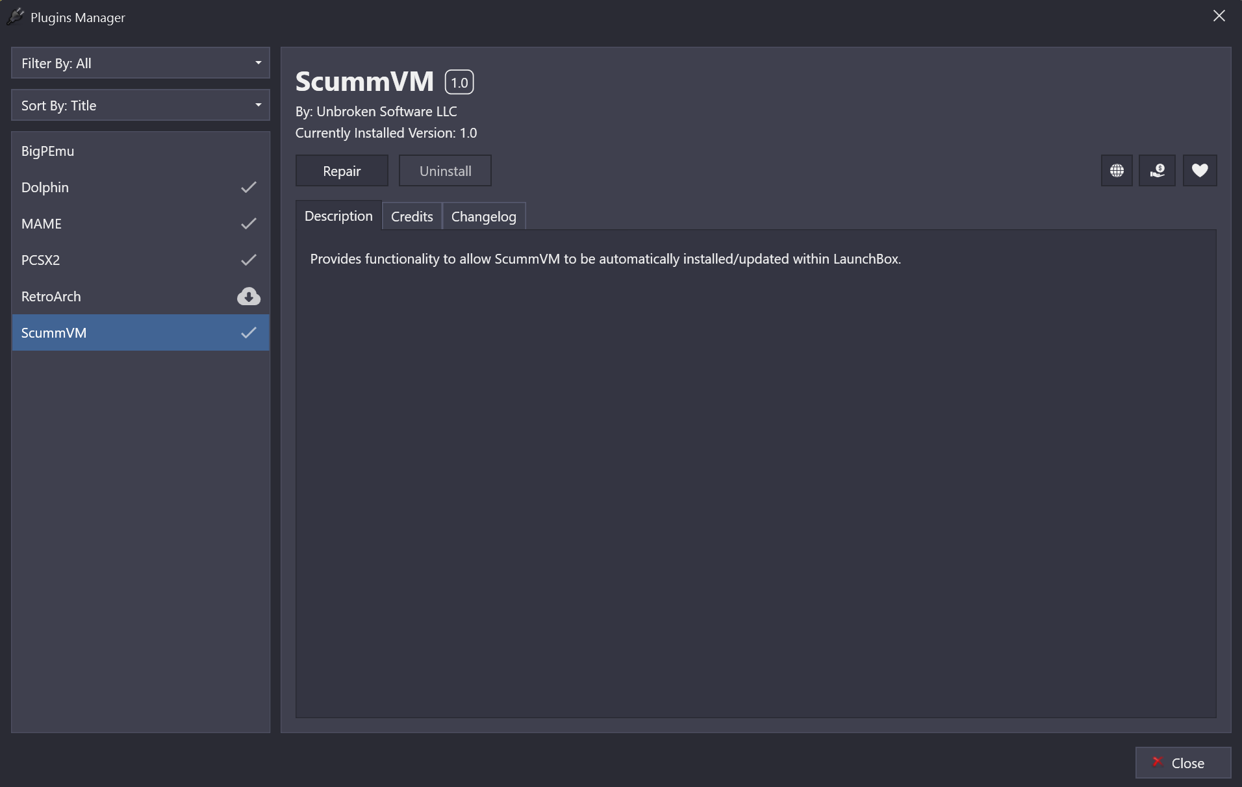Click the checkmark beside PCSX2
Screen dimensions: 1242x787
tap(249, 260)
